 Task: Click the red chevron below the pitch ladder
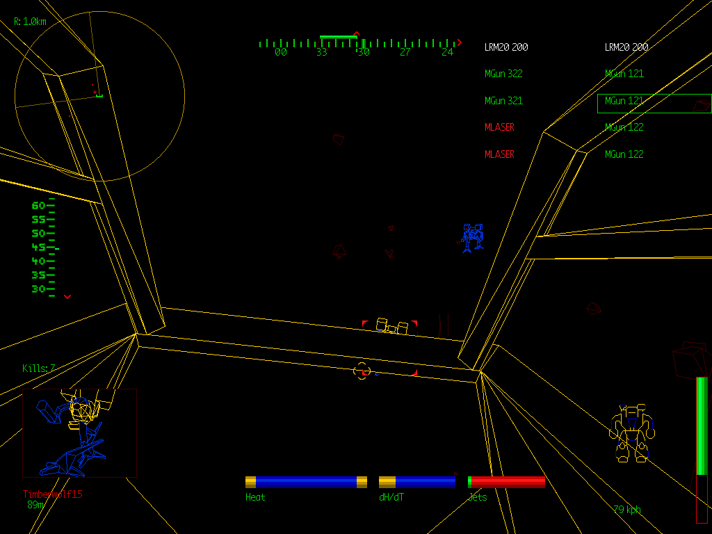click(x=67, y=297)
